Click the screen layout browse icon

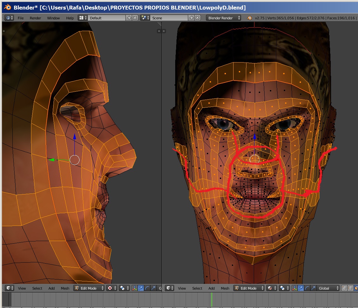[83, 18]
